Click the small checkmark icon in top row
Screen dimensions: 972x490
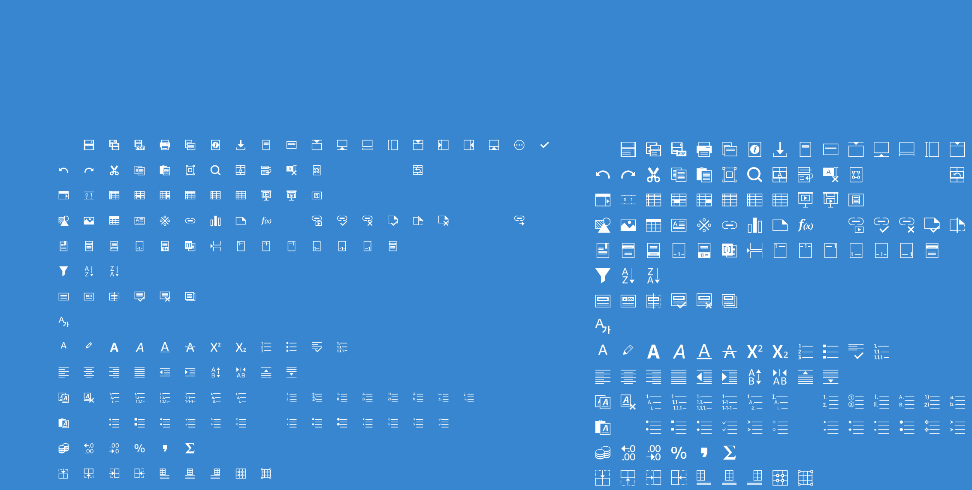(544, 145)
